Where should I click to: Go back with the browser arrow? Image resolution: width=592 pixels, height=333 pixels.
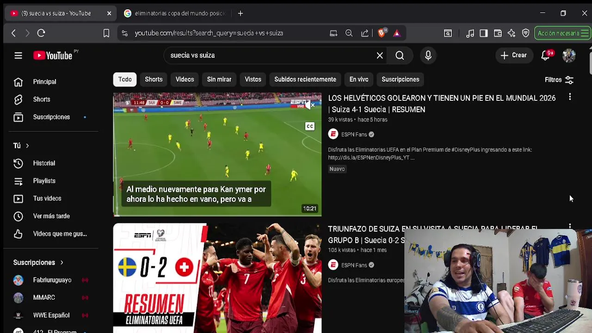[x=13, y=33]
